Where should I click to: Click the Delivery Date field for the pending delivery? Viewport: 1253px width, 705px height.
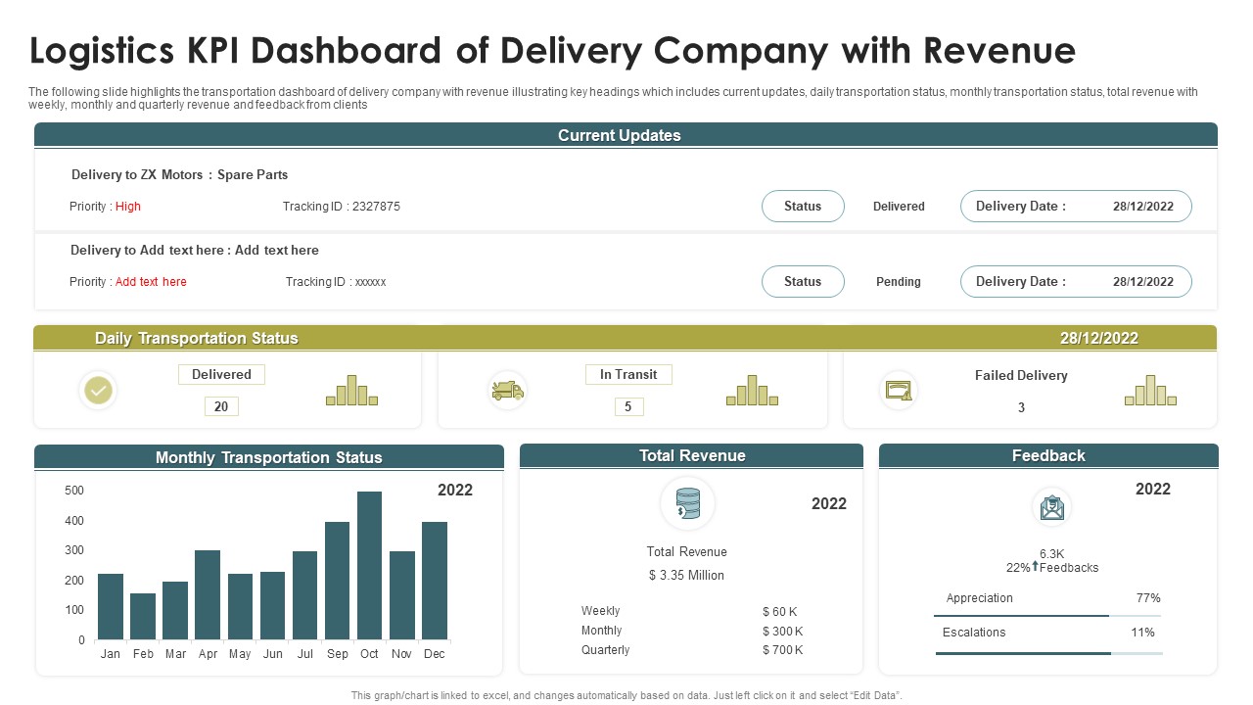(x=1076, y=282)
